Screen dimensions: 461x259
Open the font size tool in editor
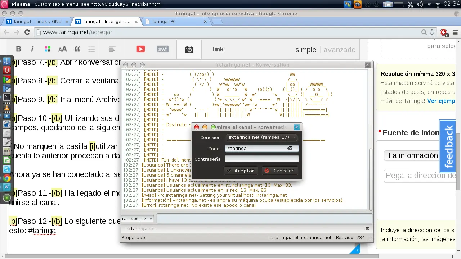tap(62, 49)
